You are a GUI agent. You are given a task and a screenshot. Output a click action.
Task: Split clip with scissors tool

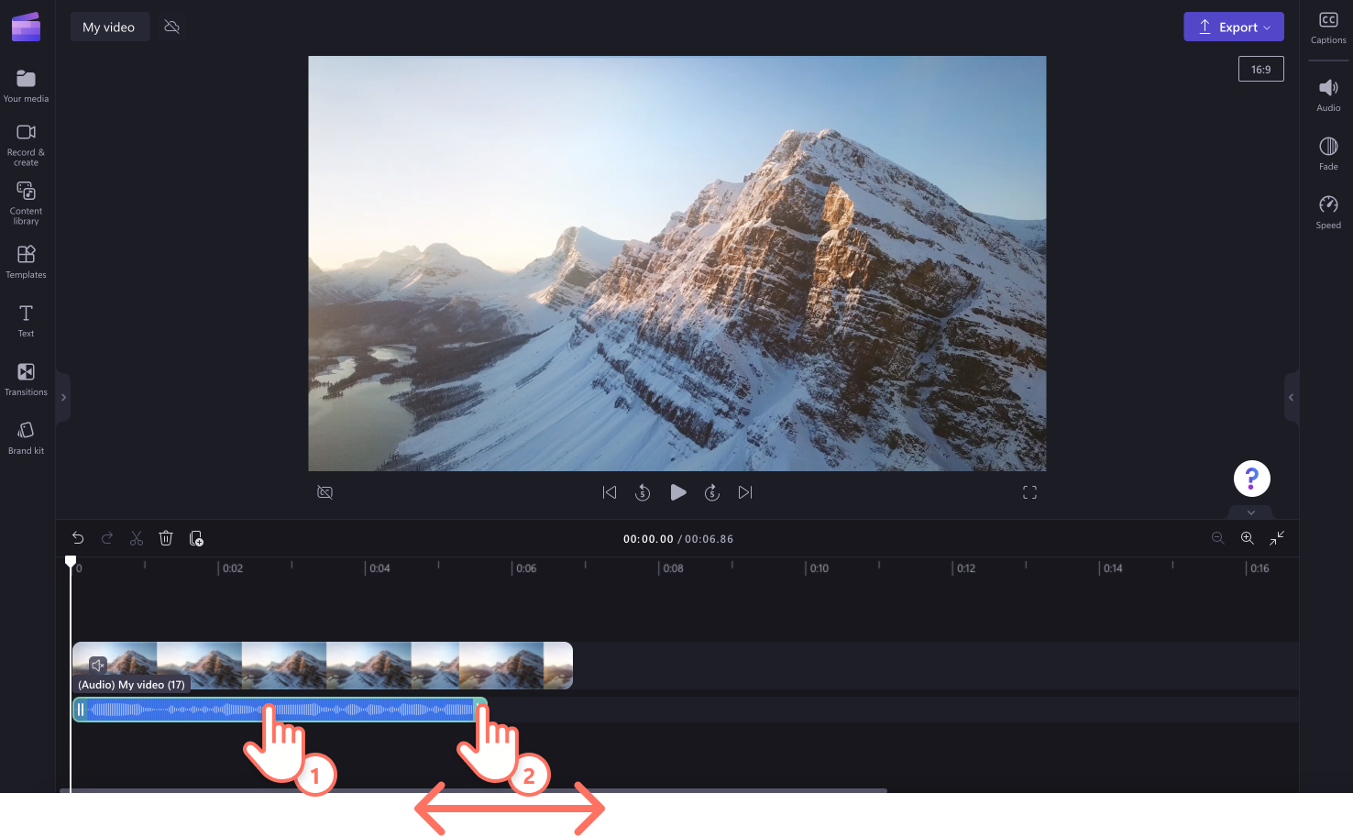tap(137, 538)
